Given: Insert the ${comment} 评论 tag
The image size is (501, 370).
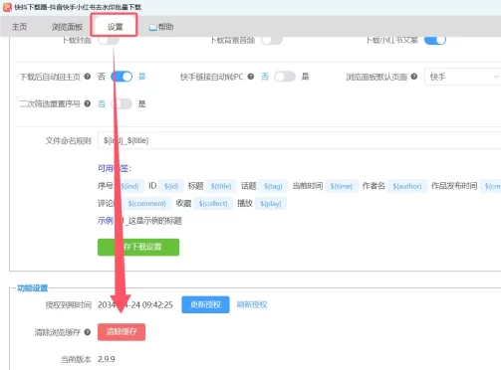Looking at the screenshot, I should [146, 203].
